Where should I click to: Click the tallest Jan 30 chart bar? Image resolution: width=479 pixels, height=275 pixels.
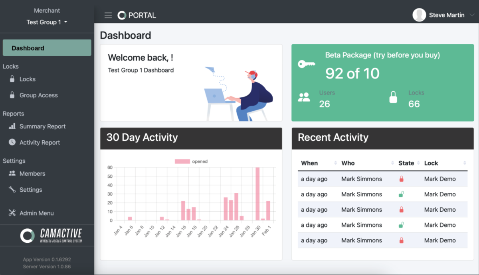coord(257,194)
